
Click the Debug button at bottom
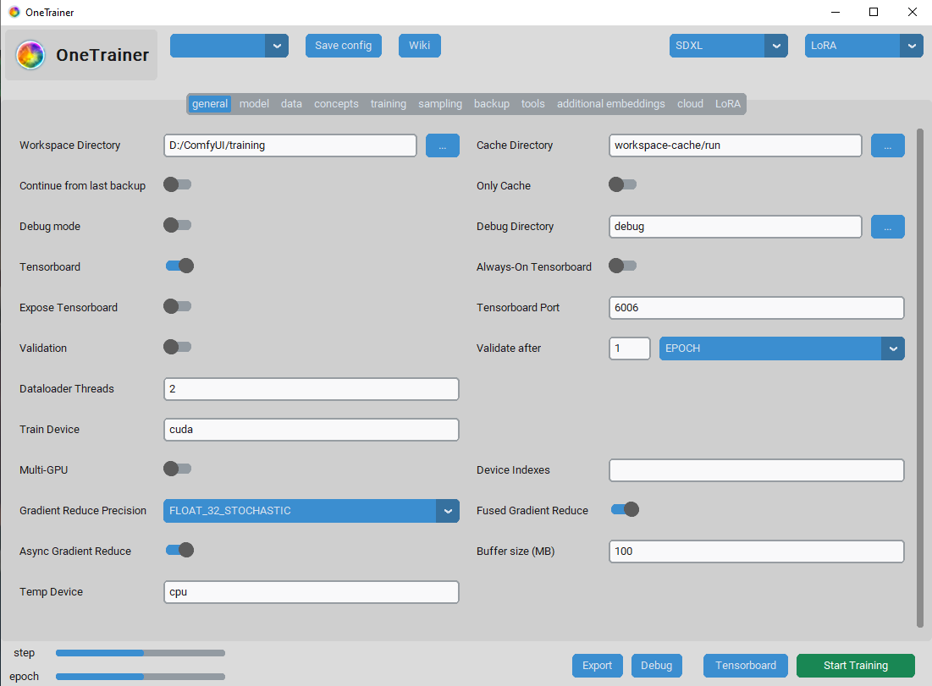click(x=657, y=666)
